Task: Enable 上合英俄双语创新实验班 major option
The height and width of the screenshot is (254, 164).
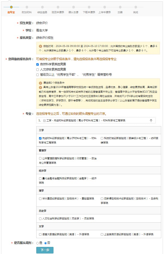Action: pos(102,234)
